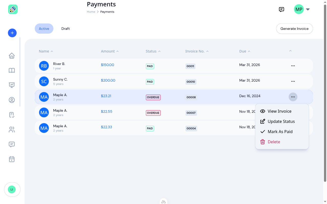Viewport: 327px width, 204px height.
Task: Click invoice number 00011
Action: 190,66
